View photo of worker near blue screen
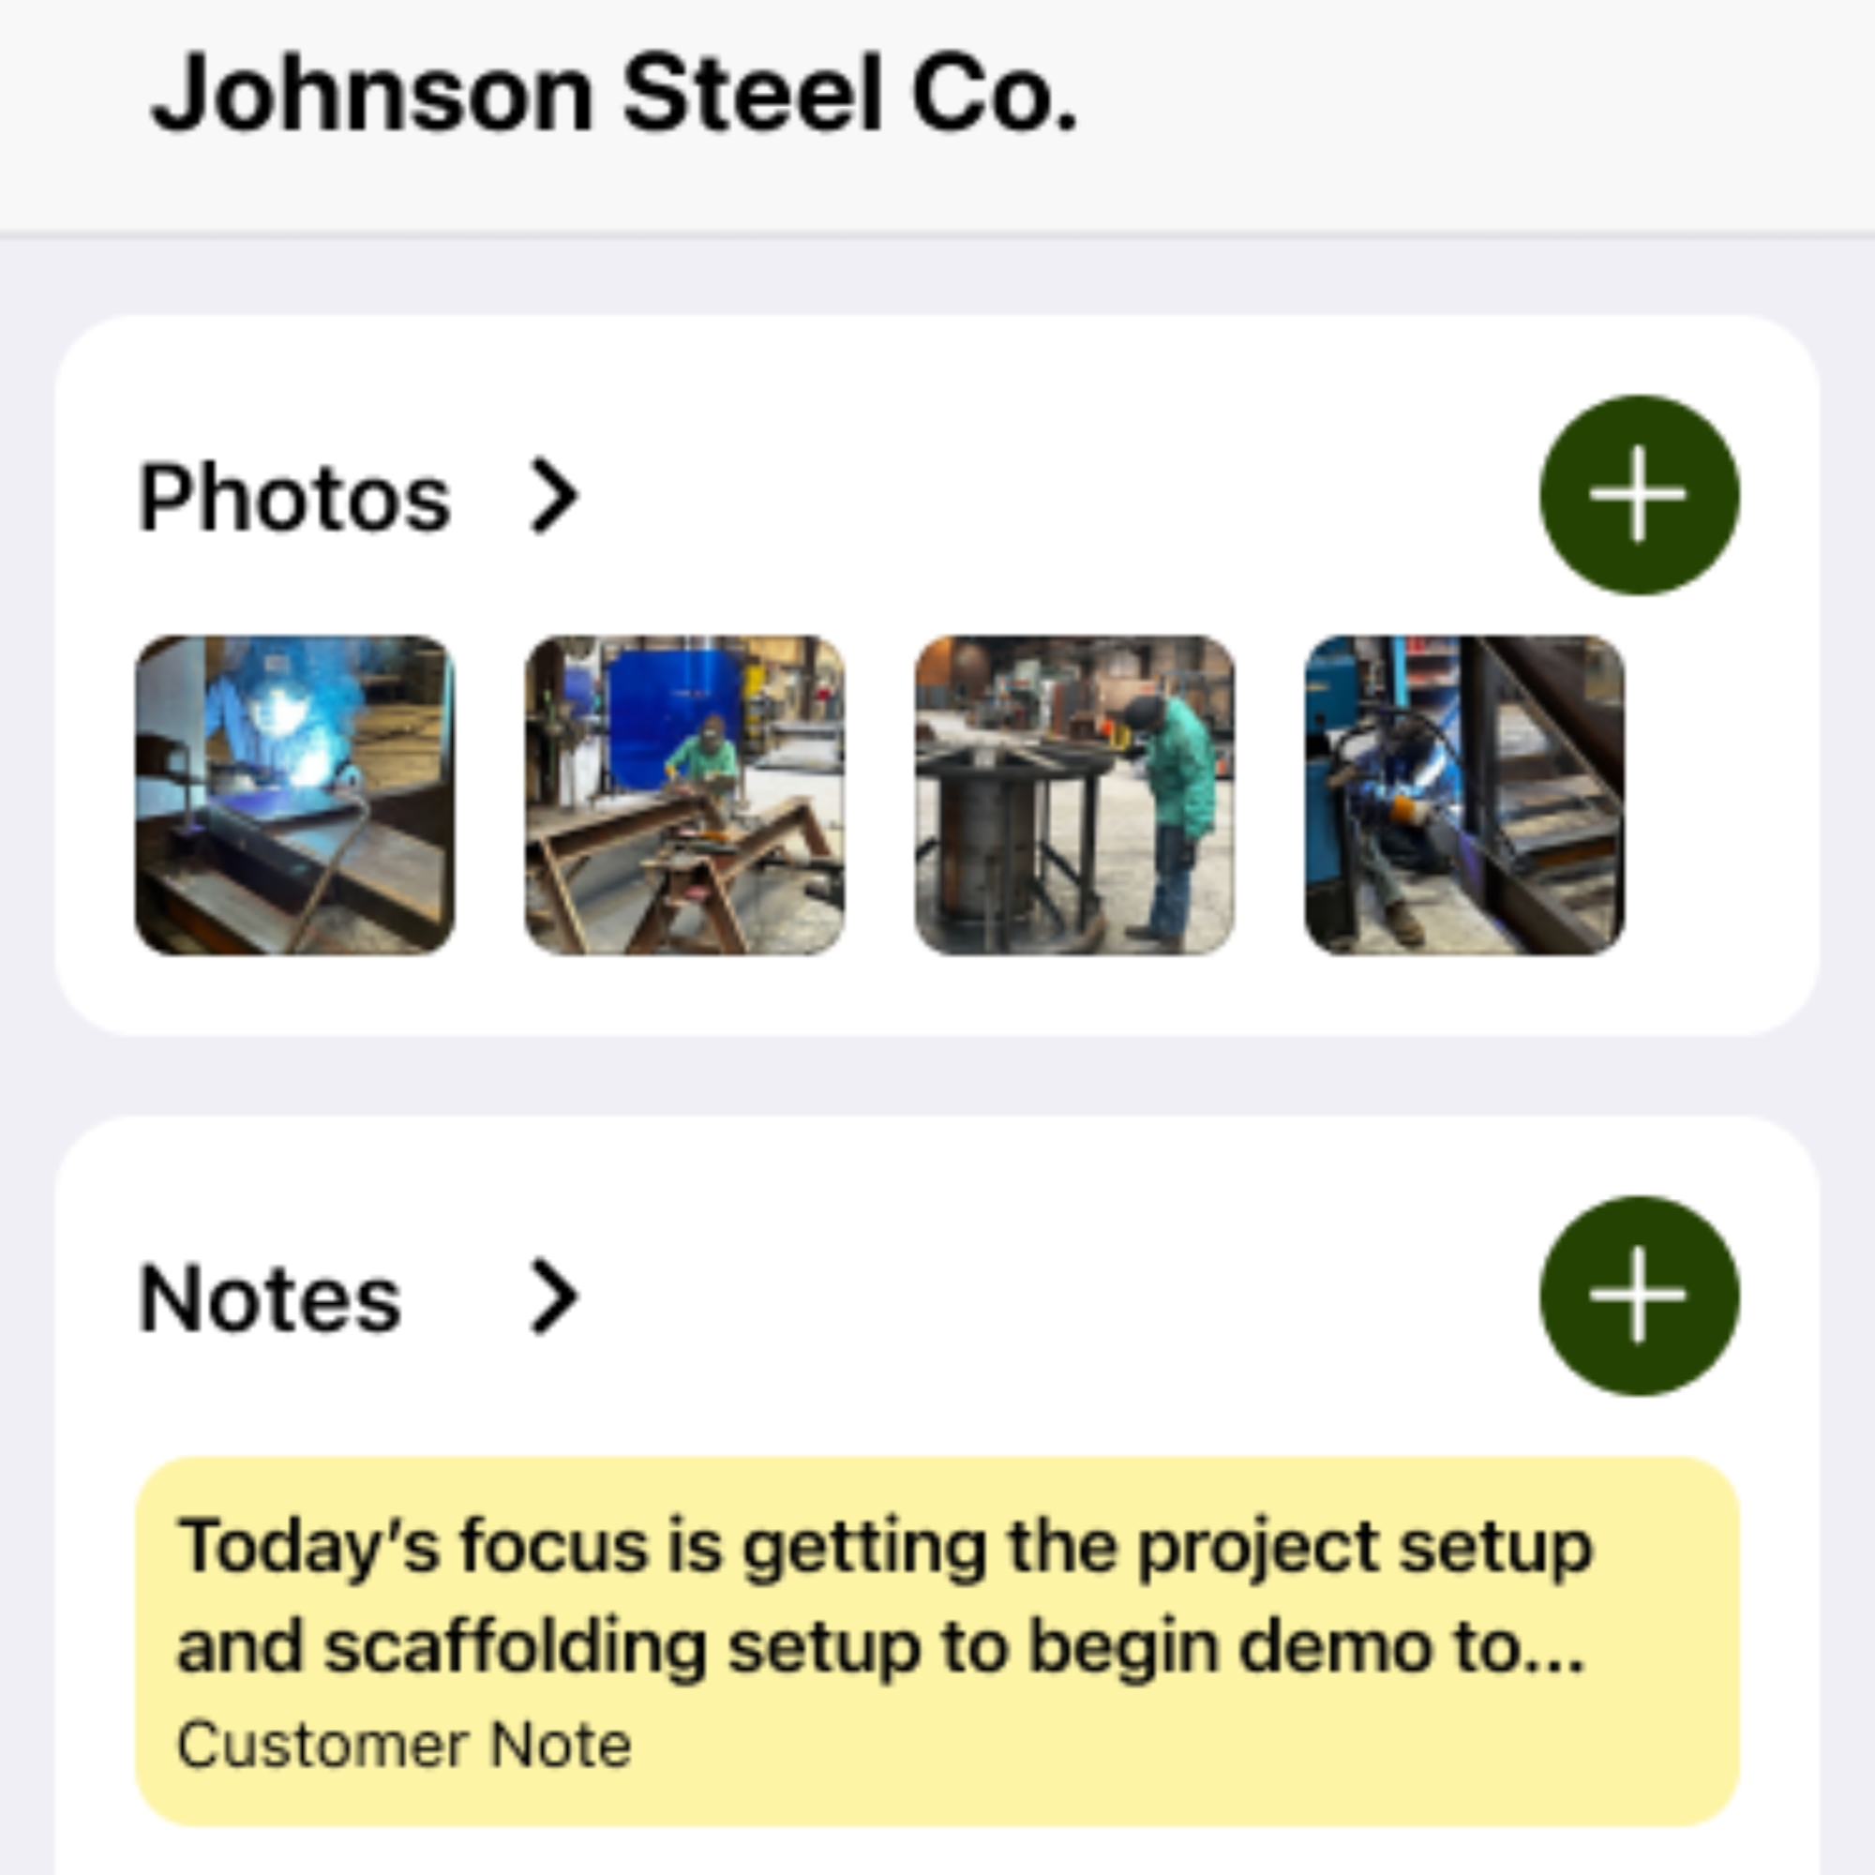 tap(684, 795)
